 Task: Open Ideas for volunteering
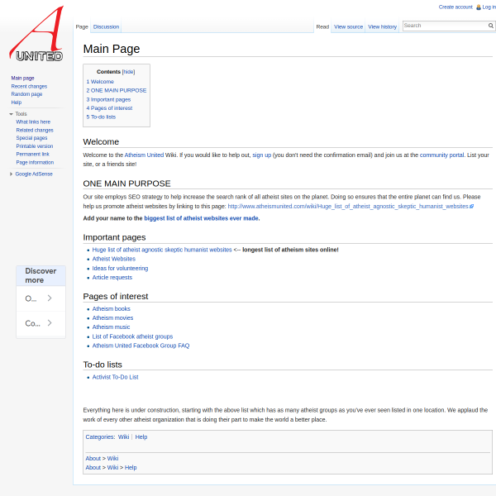120,268
